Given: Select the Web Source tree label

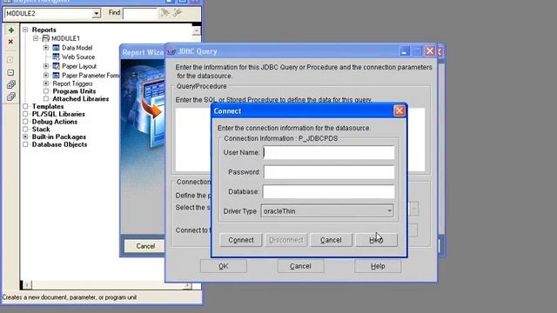Looking at the screenshot, I should [x=78, y=57].
